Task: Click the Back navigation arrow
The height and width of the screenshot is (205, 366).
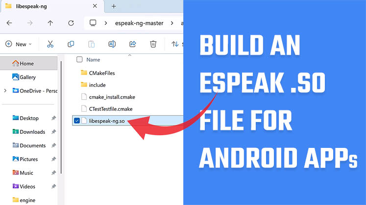Action: [x=9, y=23]
